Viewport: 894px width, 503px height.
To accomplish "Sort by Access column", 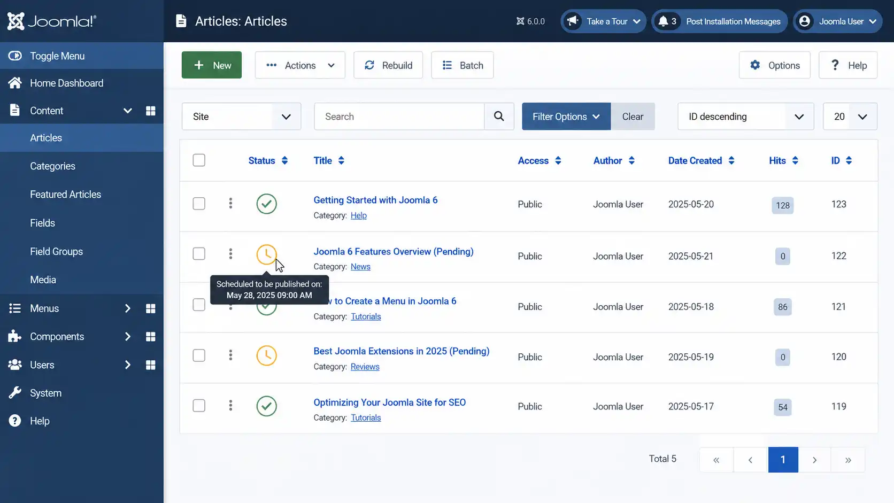I will click(x=540, y=160).
